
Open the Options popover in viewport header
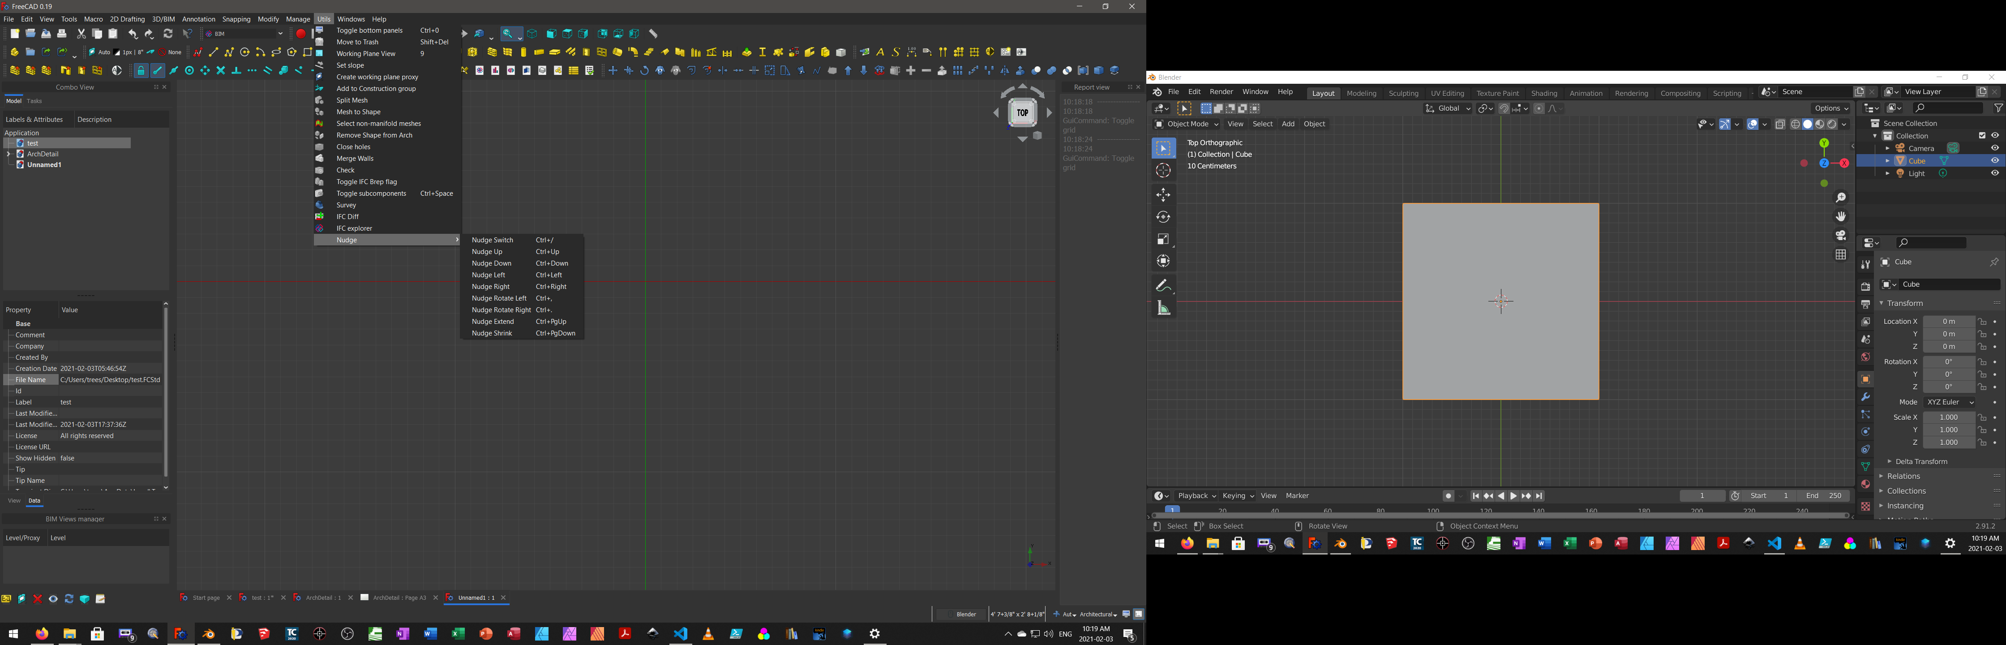(1830, 109)
